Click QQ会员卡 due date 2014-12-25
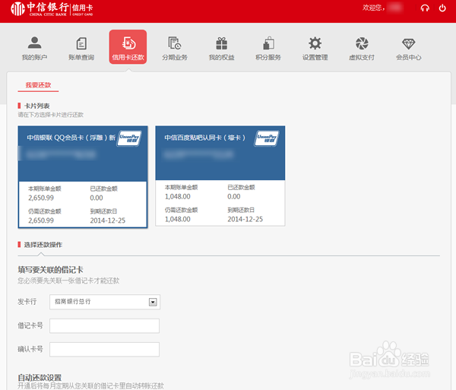The image size is (456, 390). pyautogui.click(x=108, y=220)
